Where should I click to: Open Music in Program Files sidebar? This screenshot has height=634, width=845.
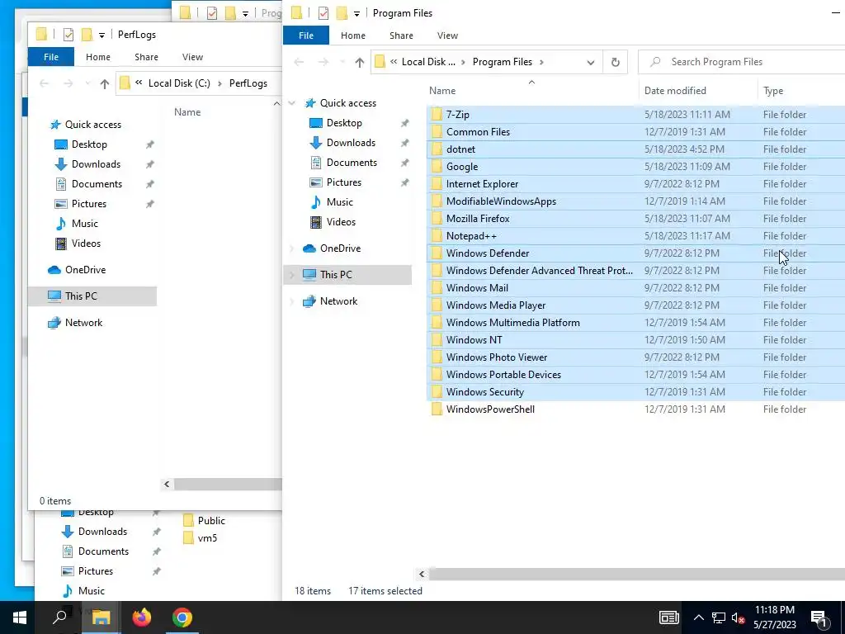tap(339, 201)
